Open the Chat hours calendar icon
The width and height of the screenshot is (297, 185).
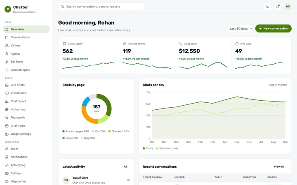pyautogui.click(x=7, y=126)
